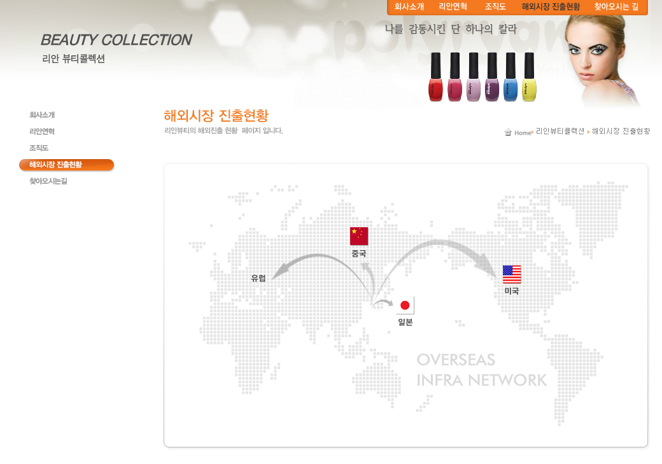Viewport: 662px width, 464px height.
Task: Open 찾아오시는길 in the left sidebar
Action: [x=48, y=181]
